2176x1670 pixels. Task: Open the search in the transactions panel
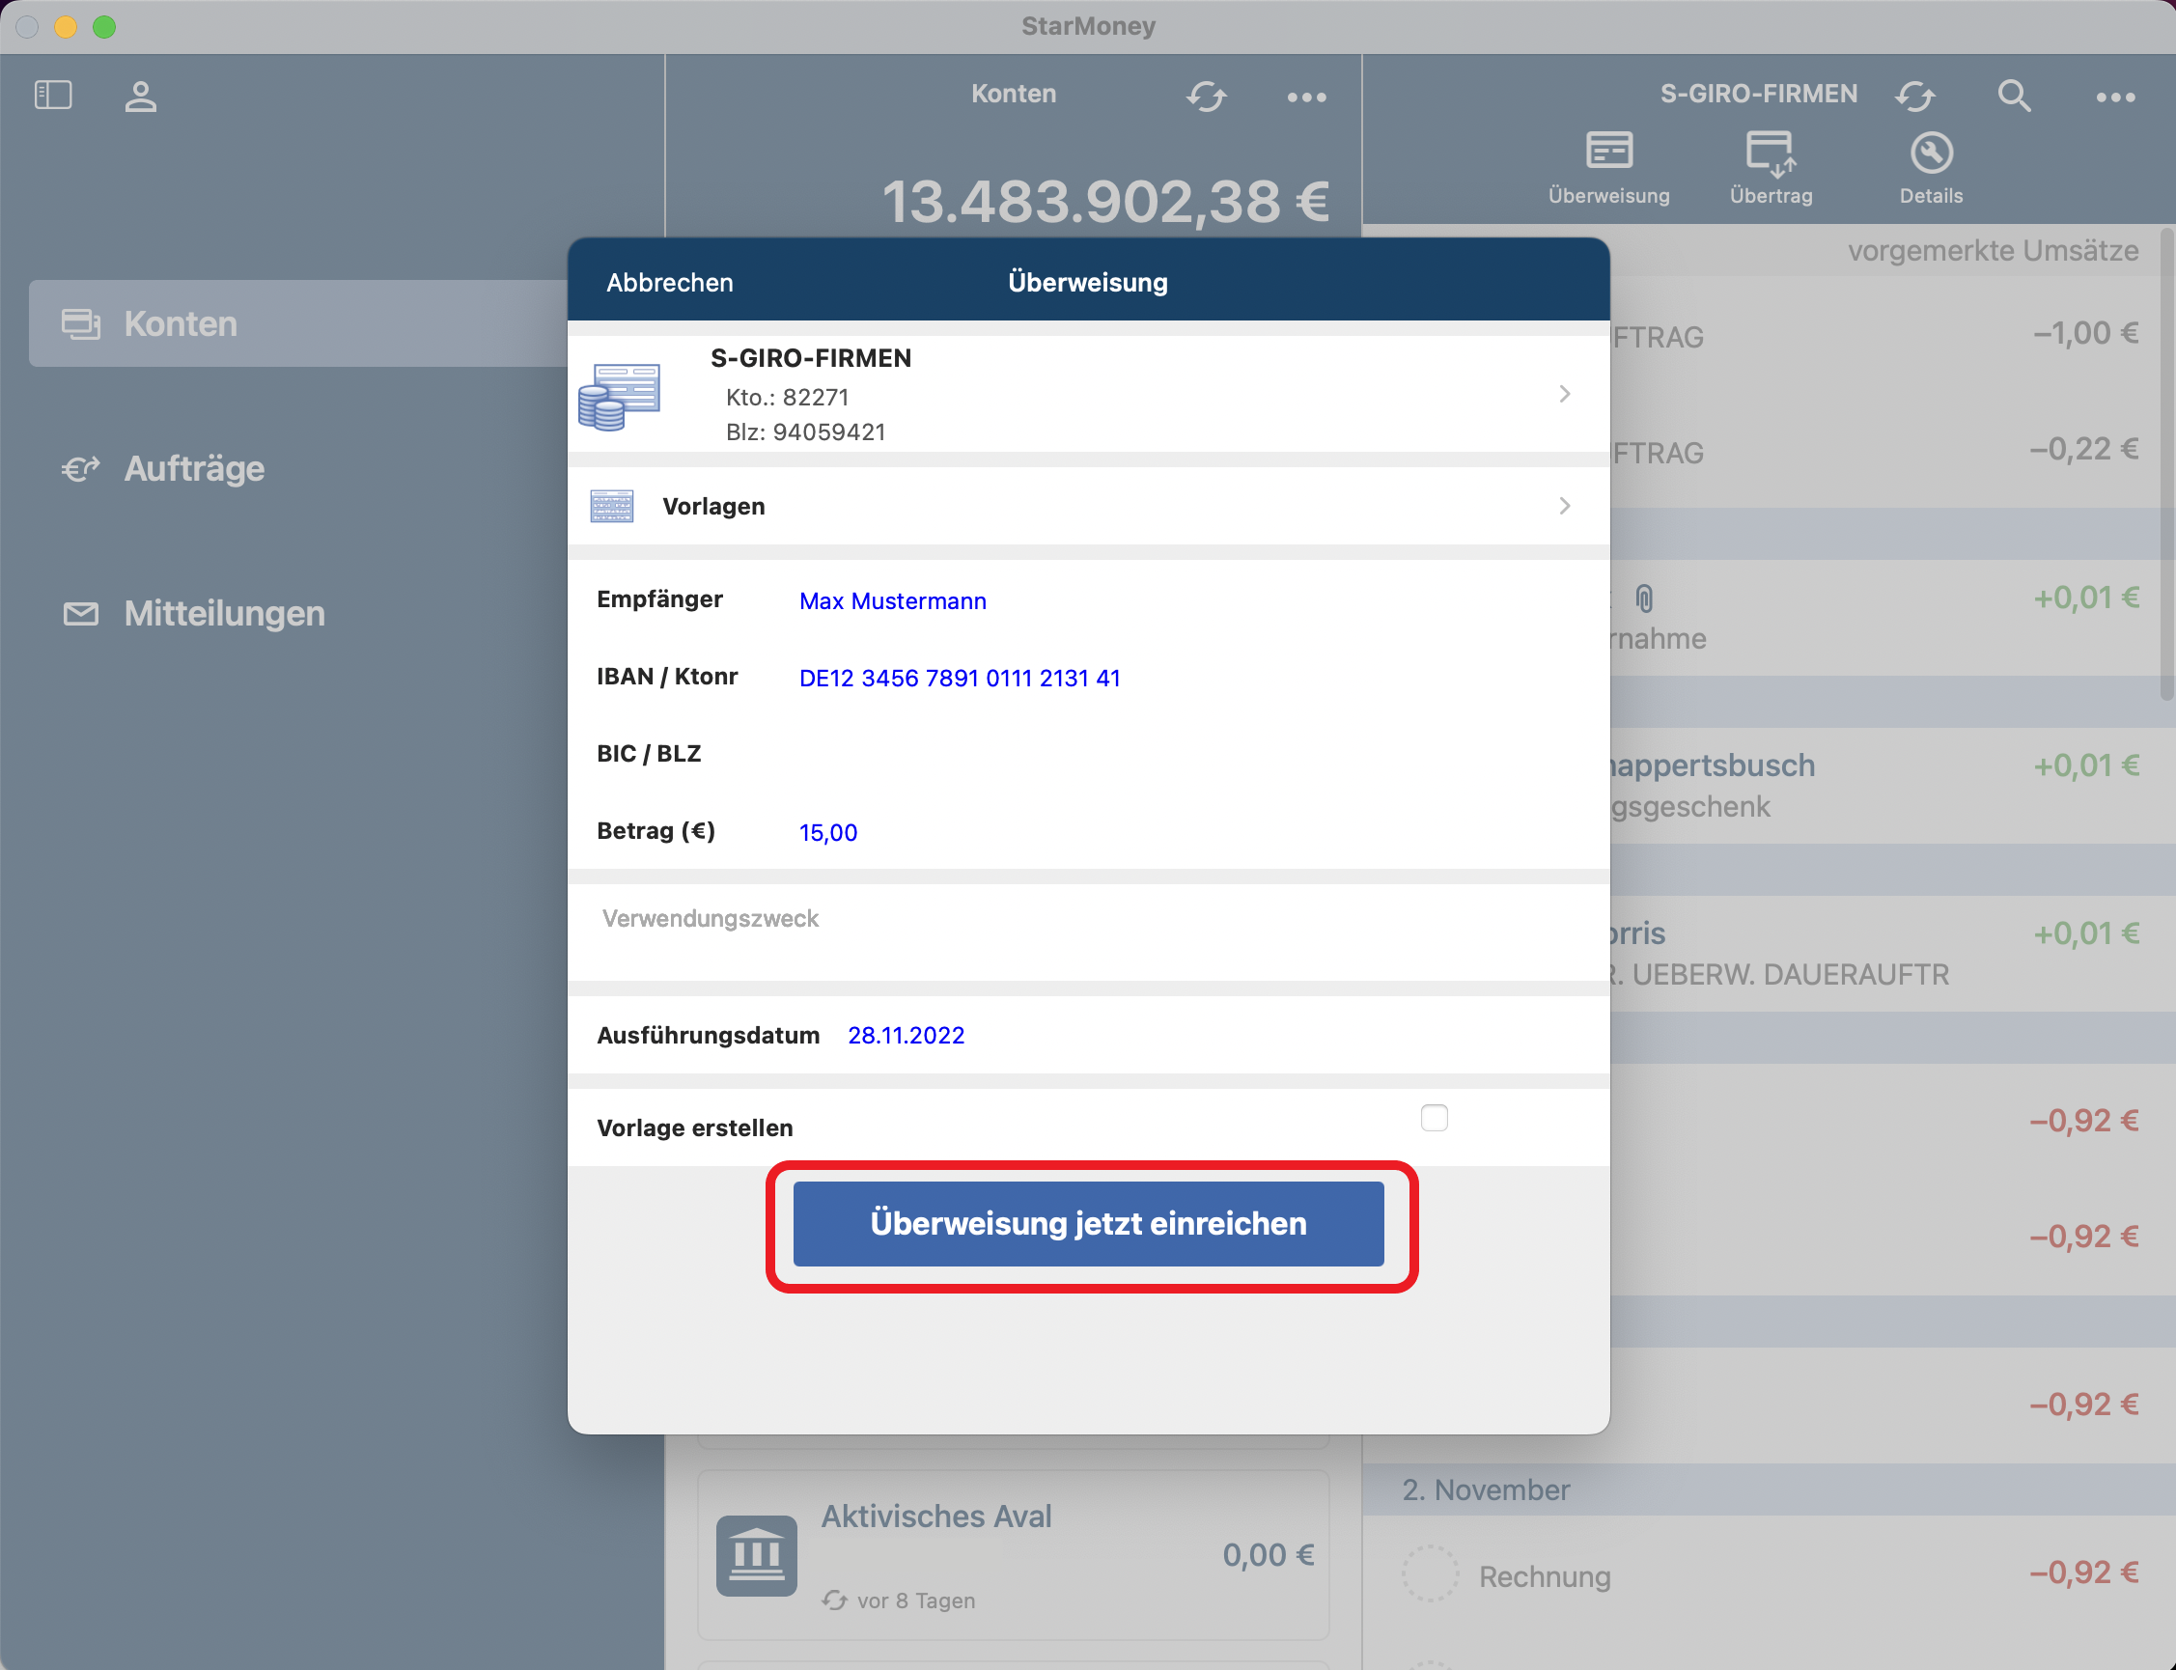point(2013,96)
